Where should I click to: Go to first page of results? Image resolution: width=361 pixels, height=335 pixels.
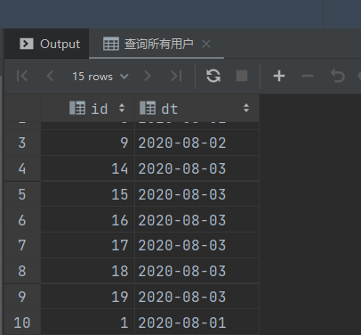[22, 76]
